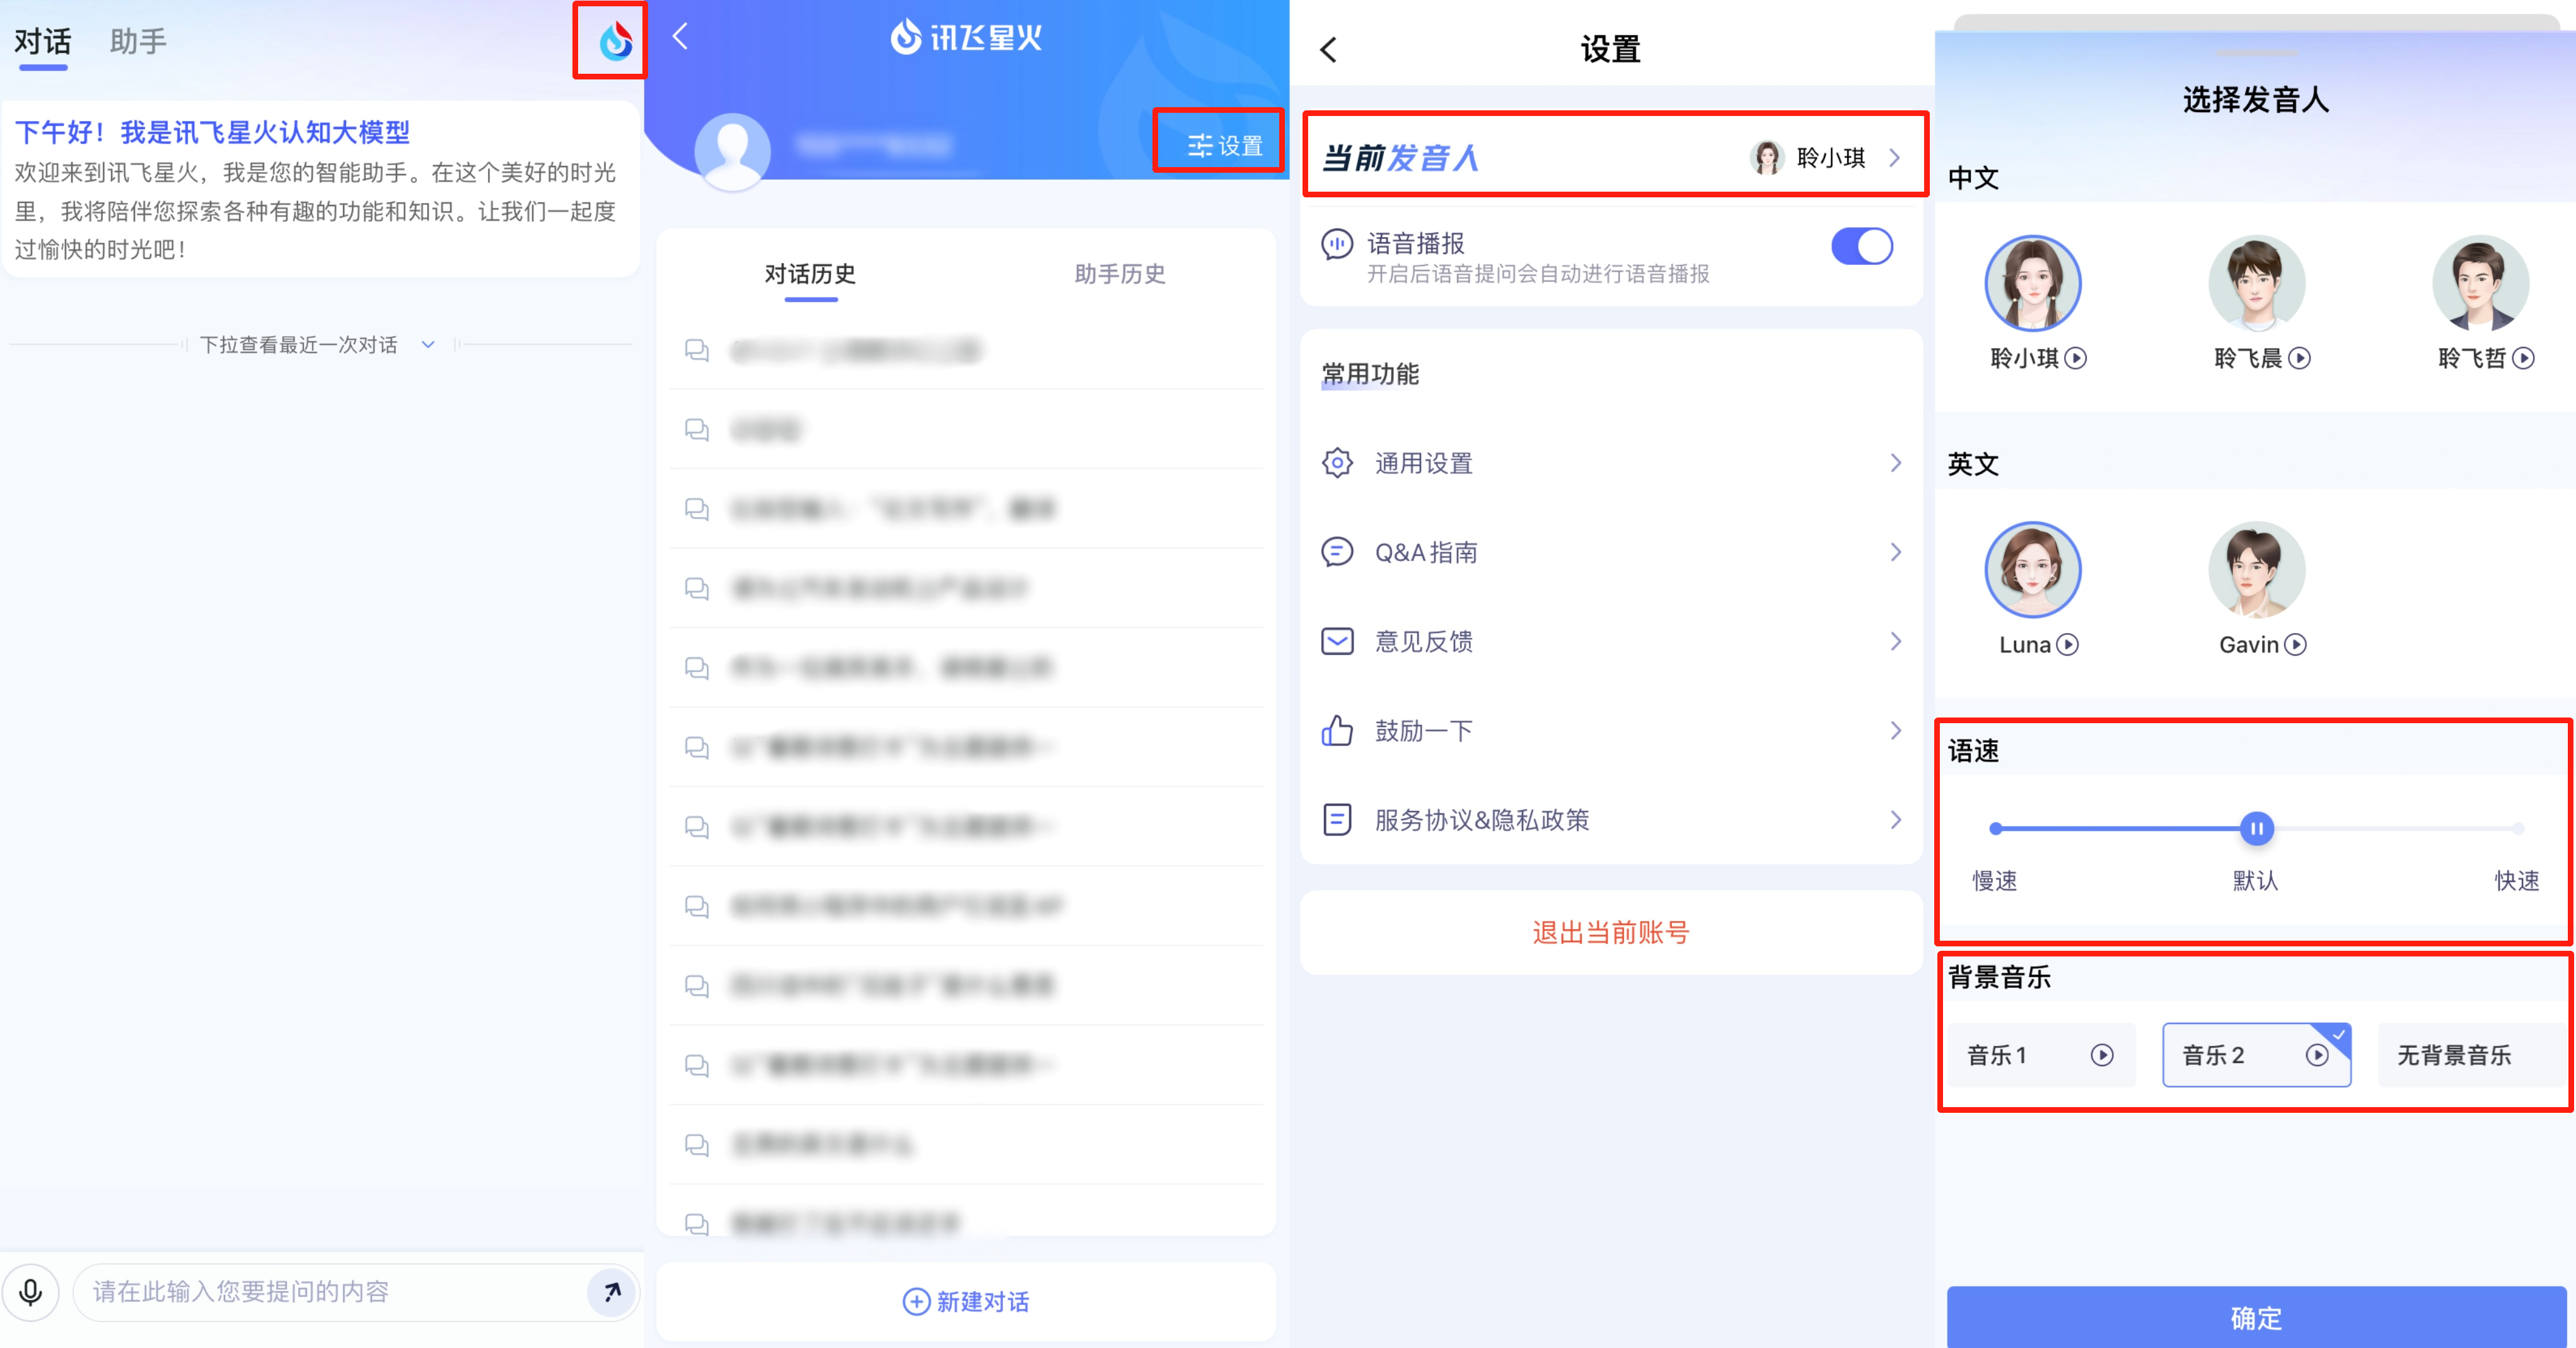Click the Q&A 指南 chat icon
The height and width of the screenshot is (1348, 2576).
click(x=1337, y=552)
